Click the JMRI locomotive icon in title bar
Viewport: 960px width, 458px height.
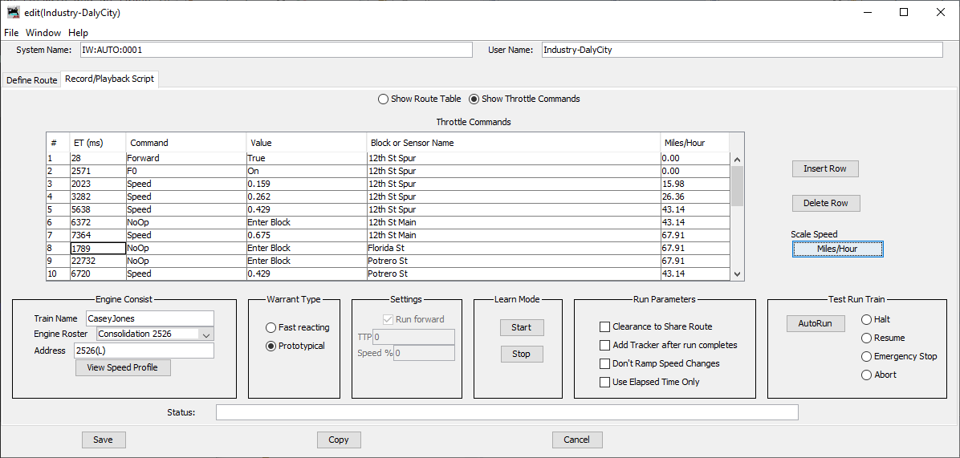tap(13, 12)
